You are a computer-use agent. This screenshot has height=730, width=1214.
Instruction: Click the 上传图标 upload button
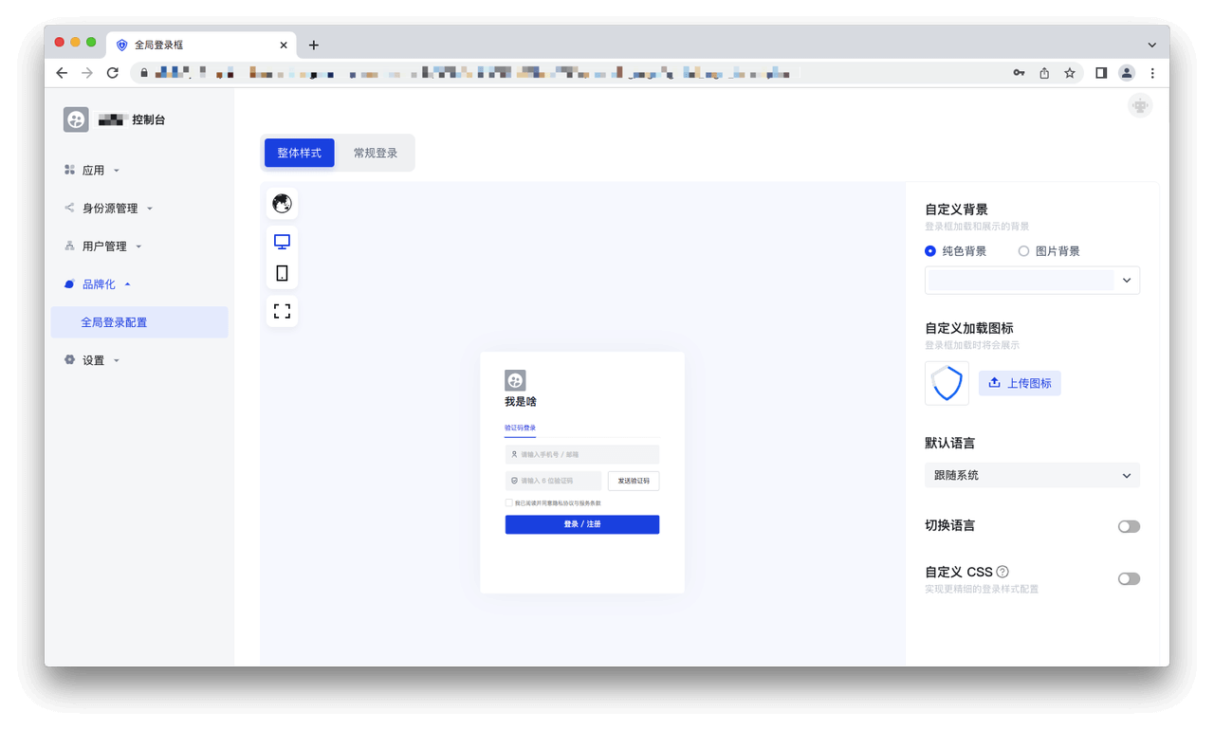[1020, 383]
